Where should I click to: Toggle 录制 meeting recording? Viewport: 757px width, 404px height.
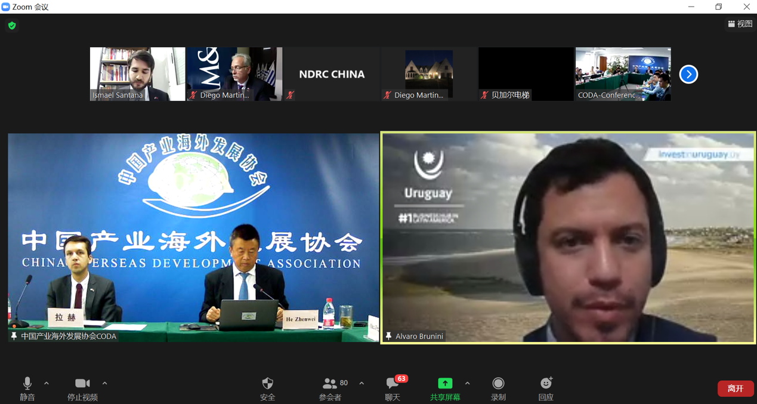click(x=498, y=388)
